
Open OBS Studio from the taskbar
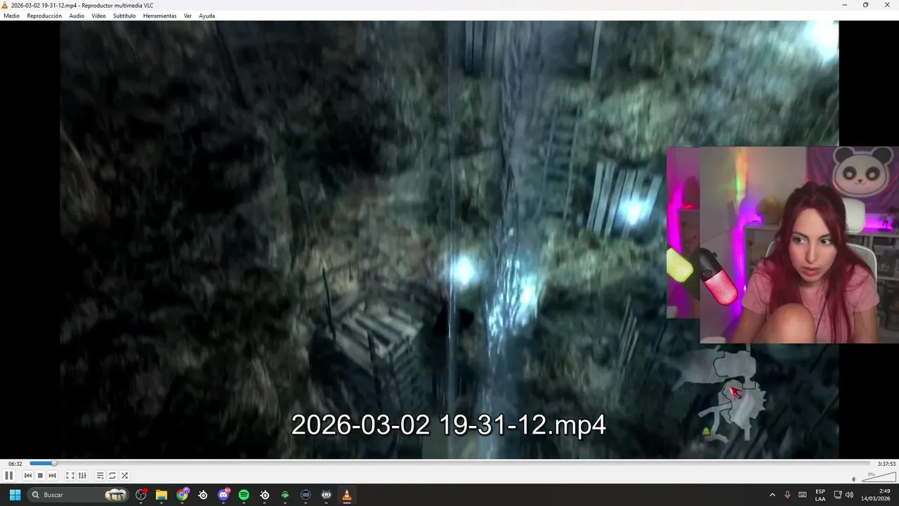141,495
